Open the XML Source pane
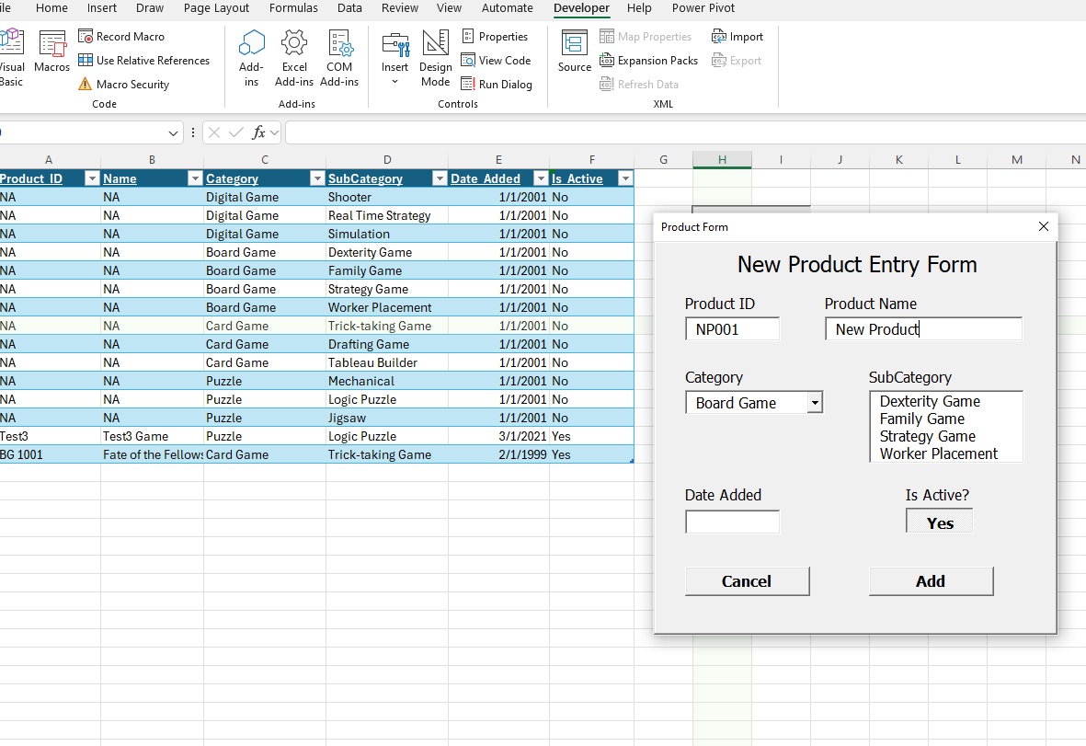Screen dimensions: 1086x746 coord(575,52)
